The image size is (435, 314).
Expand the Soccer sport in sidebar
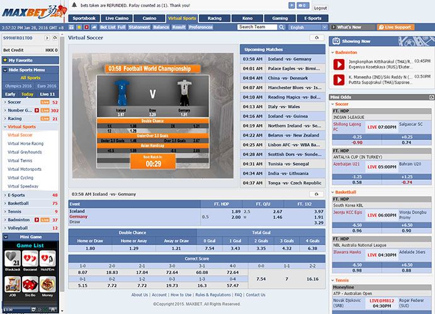[5, 102]
